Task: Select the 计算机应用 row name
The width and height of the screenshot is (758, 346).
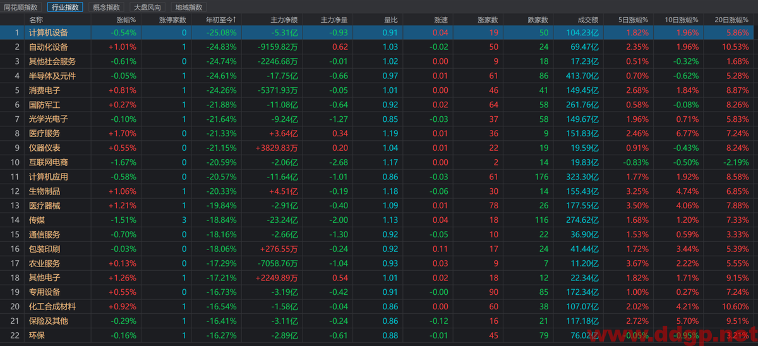Action: tap(48, 177)
